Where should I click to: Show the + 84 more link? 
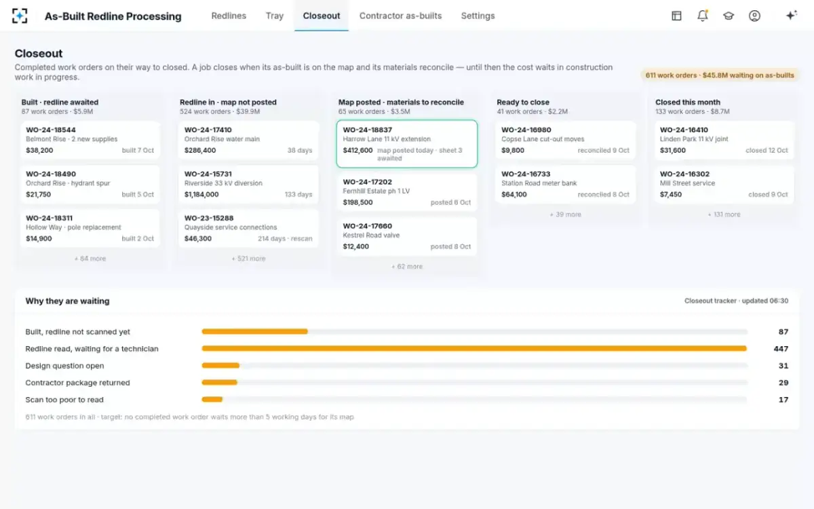coord(90,259)
